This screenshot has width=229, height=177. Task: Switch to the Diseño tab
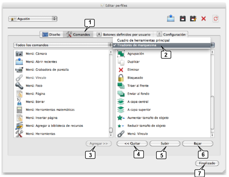coord(51,35)
